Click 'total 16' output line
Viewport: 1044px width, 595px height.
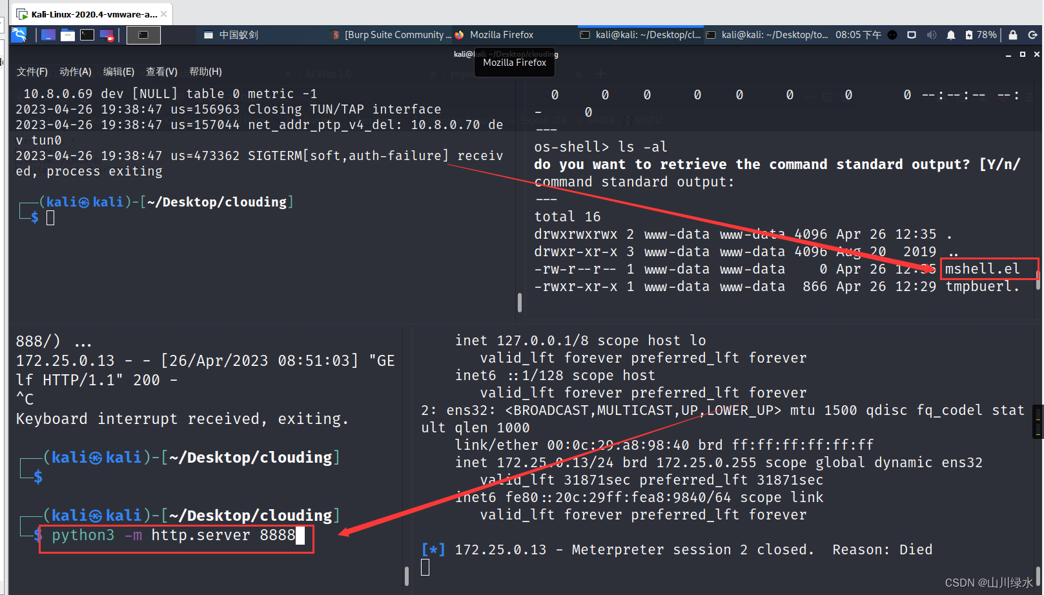[x=568, y=216]
